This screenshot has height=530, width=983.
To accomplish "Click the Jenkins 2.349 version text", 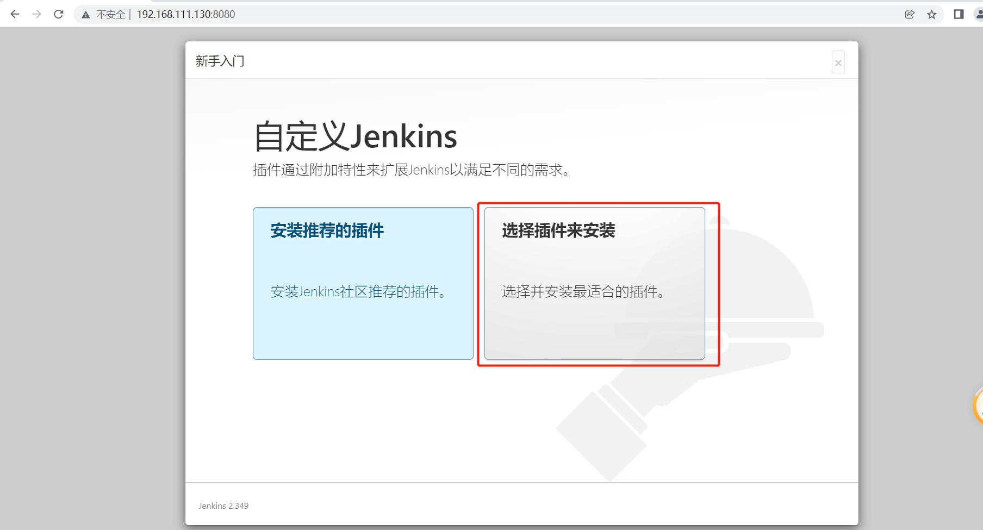I will [223, 506].
